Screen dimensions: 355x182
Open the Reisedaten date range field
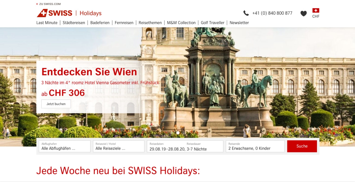click(x=185, y=146)
